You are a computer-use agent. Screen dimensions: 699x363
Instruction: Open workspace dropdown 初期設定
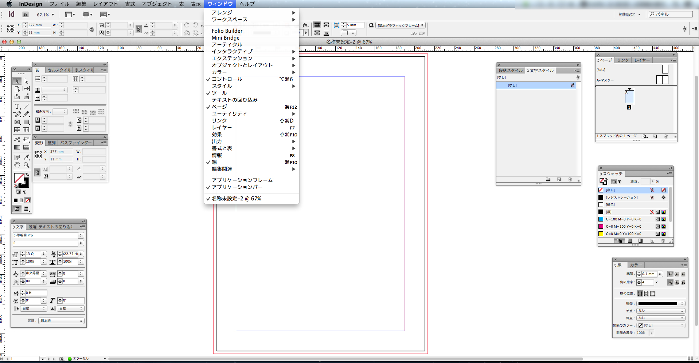629,15
